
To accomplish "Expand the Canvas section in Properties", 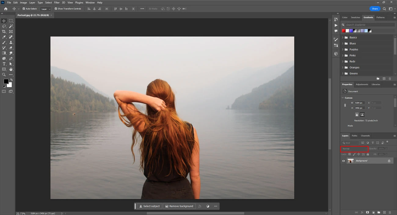I will coord(343,98).
